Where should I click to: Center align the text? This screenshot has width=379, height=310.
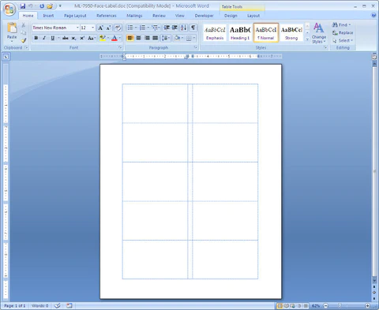point(138,38)
